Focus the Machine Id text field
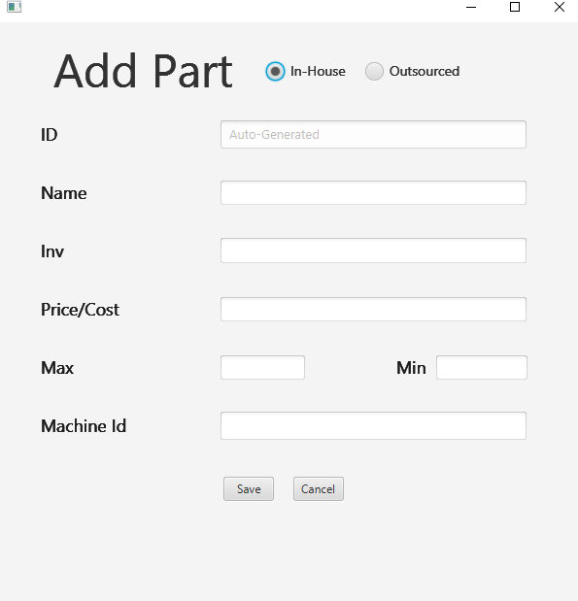Screen dimensions: 578x601 373,426
